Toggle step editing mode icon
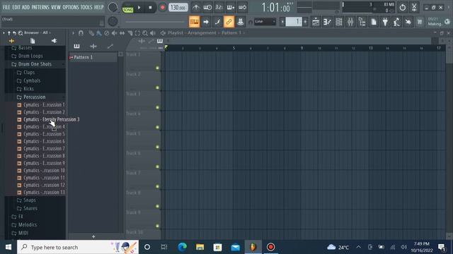The width and height of the screenshot is (453, 254). coord(217,22)
